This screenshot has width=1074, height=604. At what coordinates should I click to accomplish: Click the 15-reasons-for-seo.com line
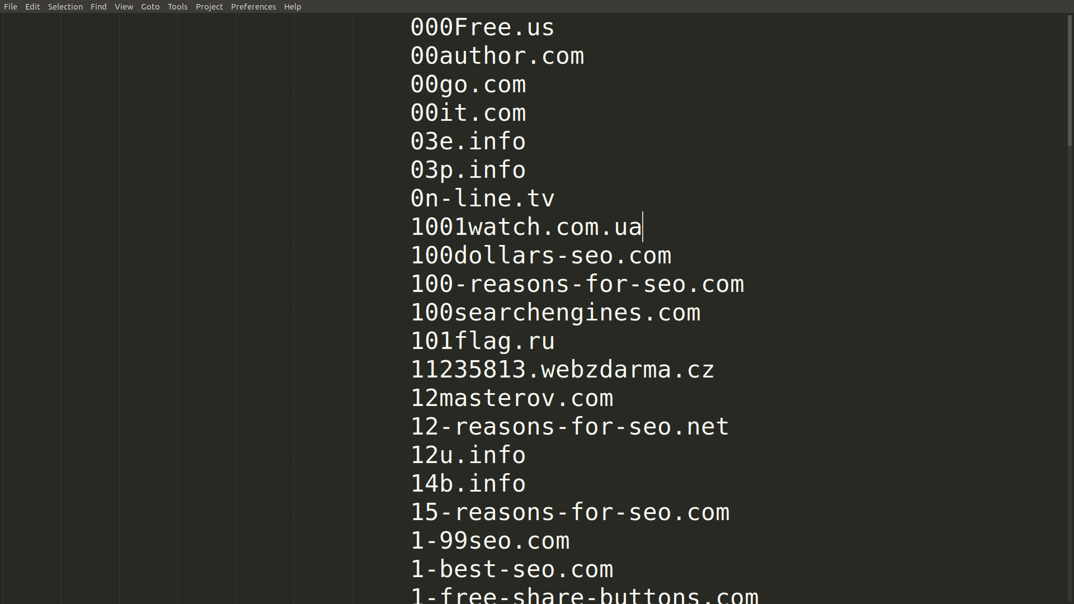[570, 511]
